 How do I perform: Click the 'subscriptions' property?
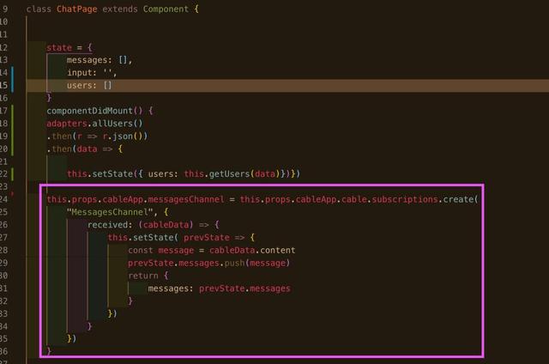tap(404, 200)
